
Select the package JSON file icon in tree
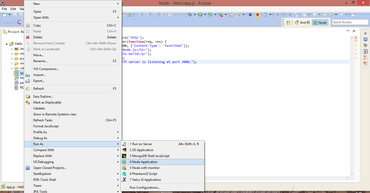(x=17, y=83)
